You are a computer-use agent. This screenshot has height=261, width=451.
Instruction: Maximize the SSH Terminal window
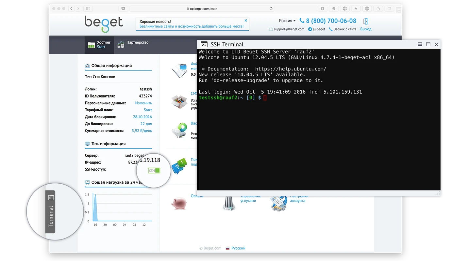pyautogui.click(x=428, y=44)
